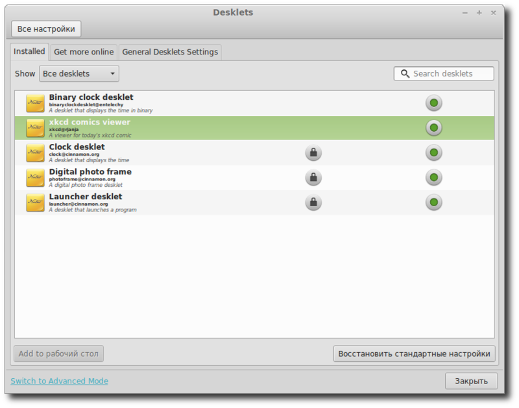
Task: Click the Binary clock desklet thumbnail icon
Action: coord(35,102)
